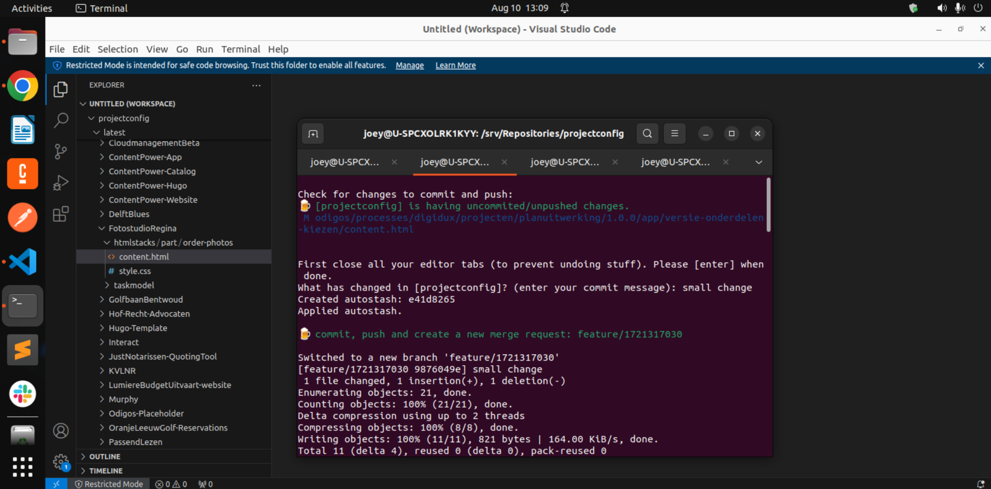The width and height of the screenshot is (991, 489).
Task: Open the Help menu
Action: click(278, 49)
